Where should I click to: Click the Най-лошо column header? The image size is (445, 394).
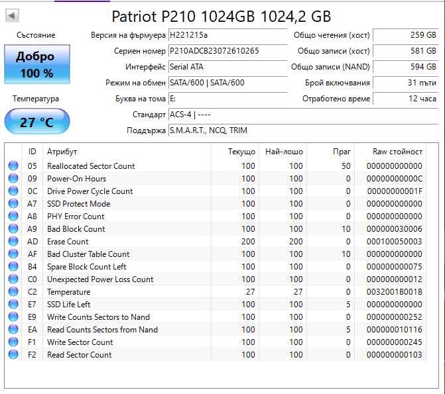point(283,152)
